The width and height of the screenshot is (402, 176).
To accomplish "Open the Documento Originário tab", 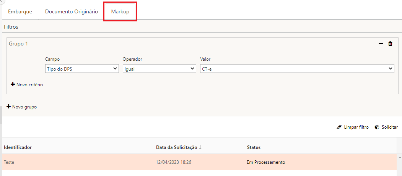I will pyautogui.click(x=72, y=11).
